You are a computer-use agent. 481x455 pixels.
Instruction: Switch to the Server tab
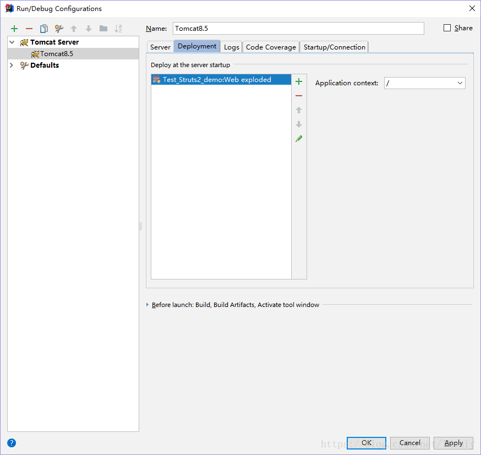(160, 47)
